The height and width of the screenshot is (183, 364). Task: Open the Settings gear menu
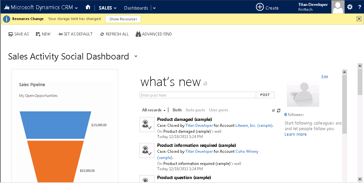[x=350, y=7]
